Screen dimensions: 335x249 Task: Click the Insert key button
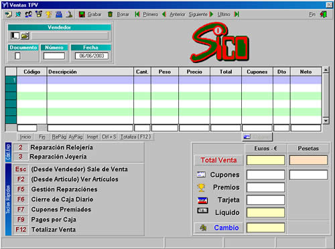92,137
